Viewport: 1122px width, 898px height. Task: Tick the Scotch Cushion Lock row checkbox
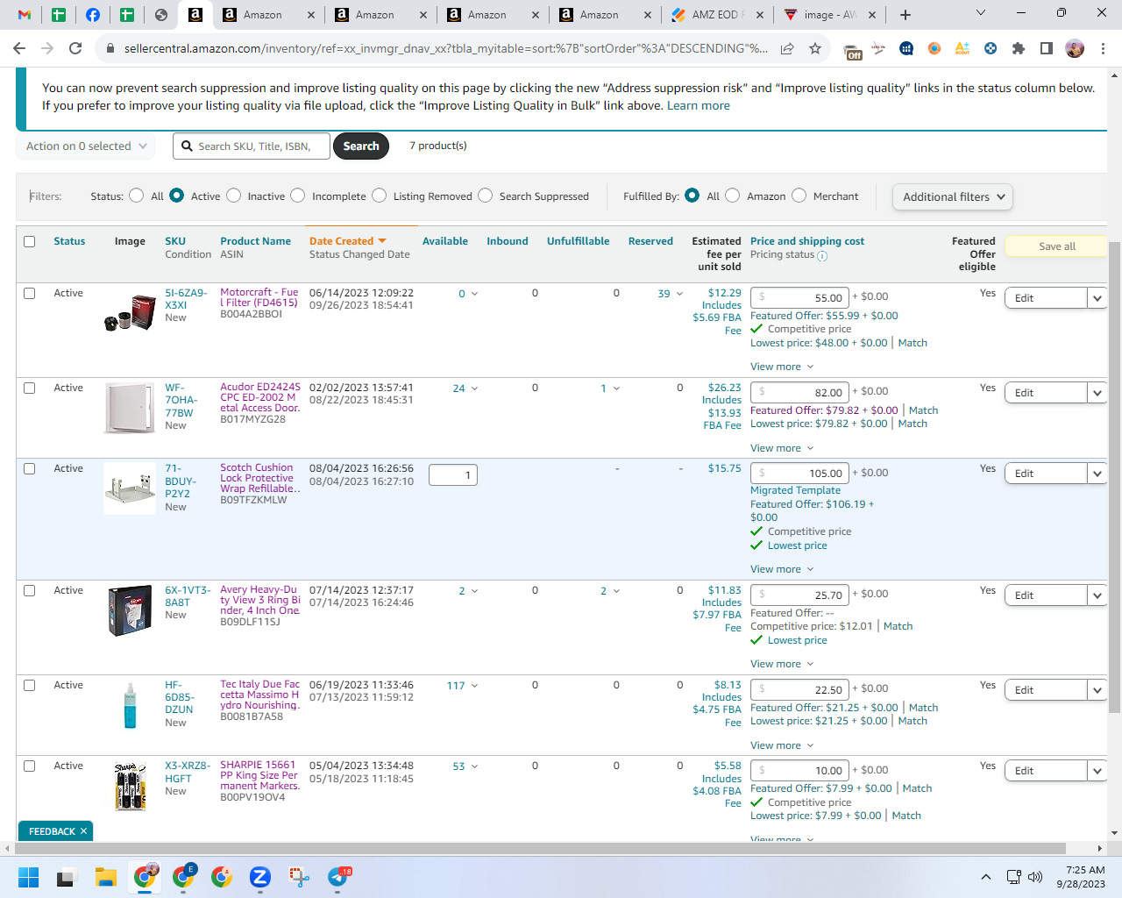tap(30, 468)
